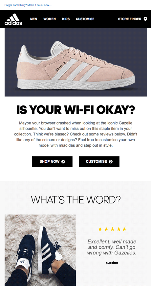The width and height of the screenshot is (151, 286).
Task: Click the first yellow review star
Action: coord(100,229)
